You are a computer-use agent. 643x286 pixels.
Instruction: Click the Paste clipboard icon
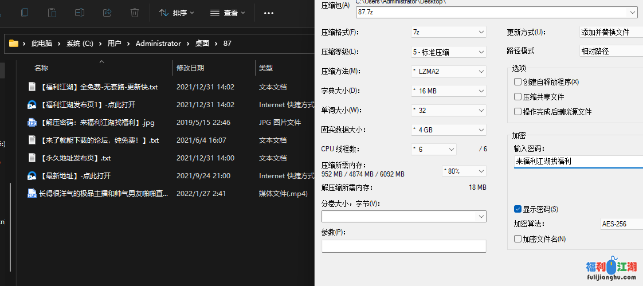pyautogui.click(x=52, y=12)
